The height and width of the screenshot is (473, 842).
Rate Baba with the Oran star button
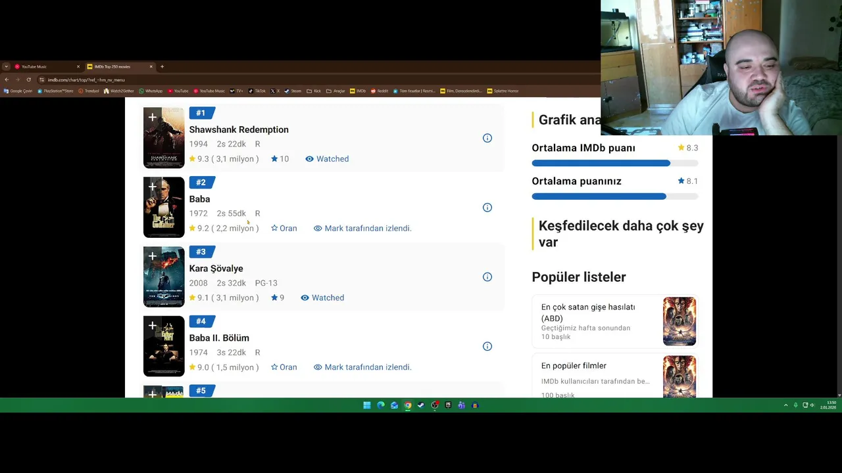(x=284, y=229)
